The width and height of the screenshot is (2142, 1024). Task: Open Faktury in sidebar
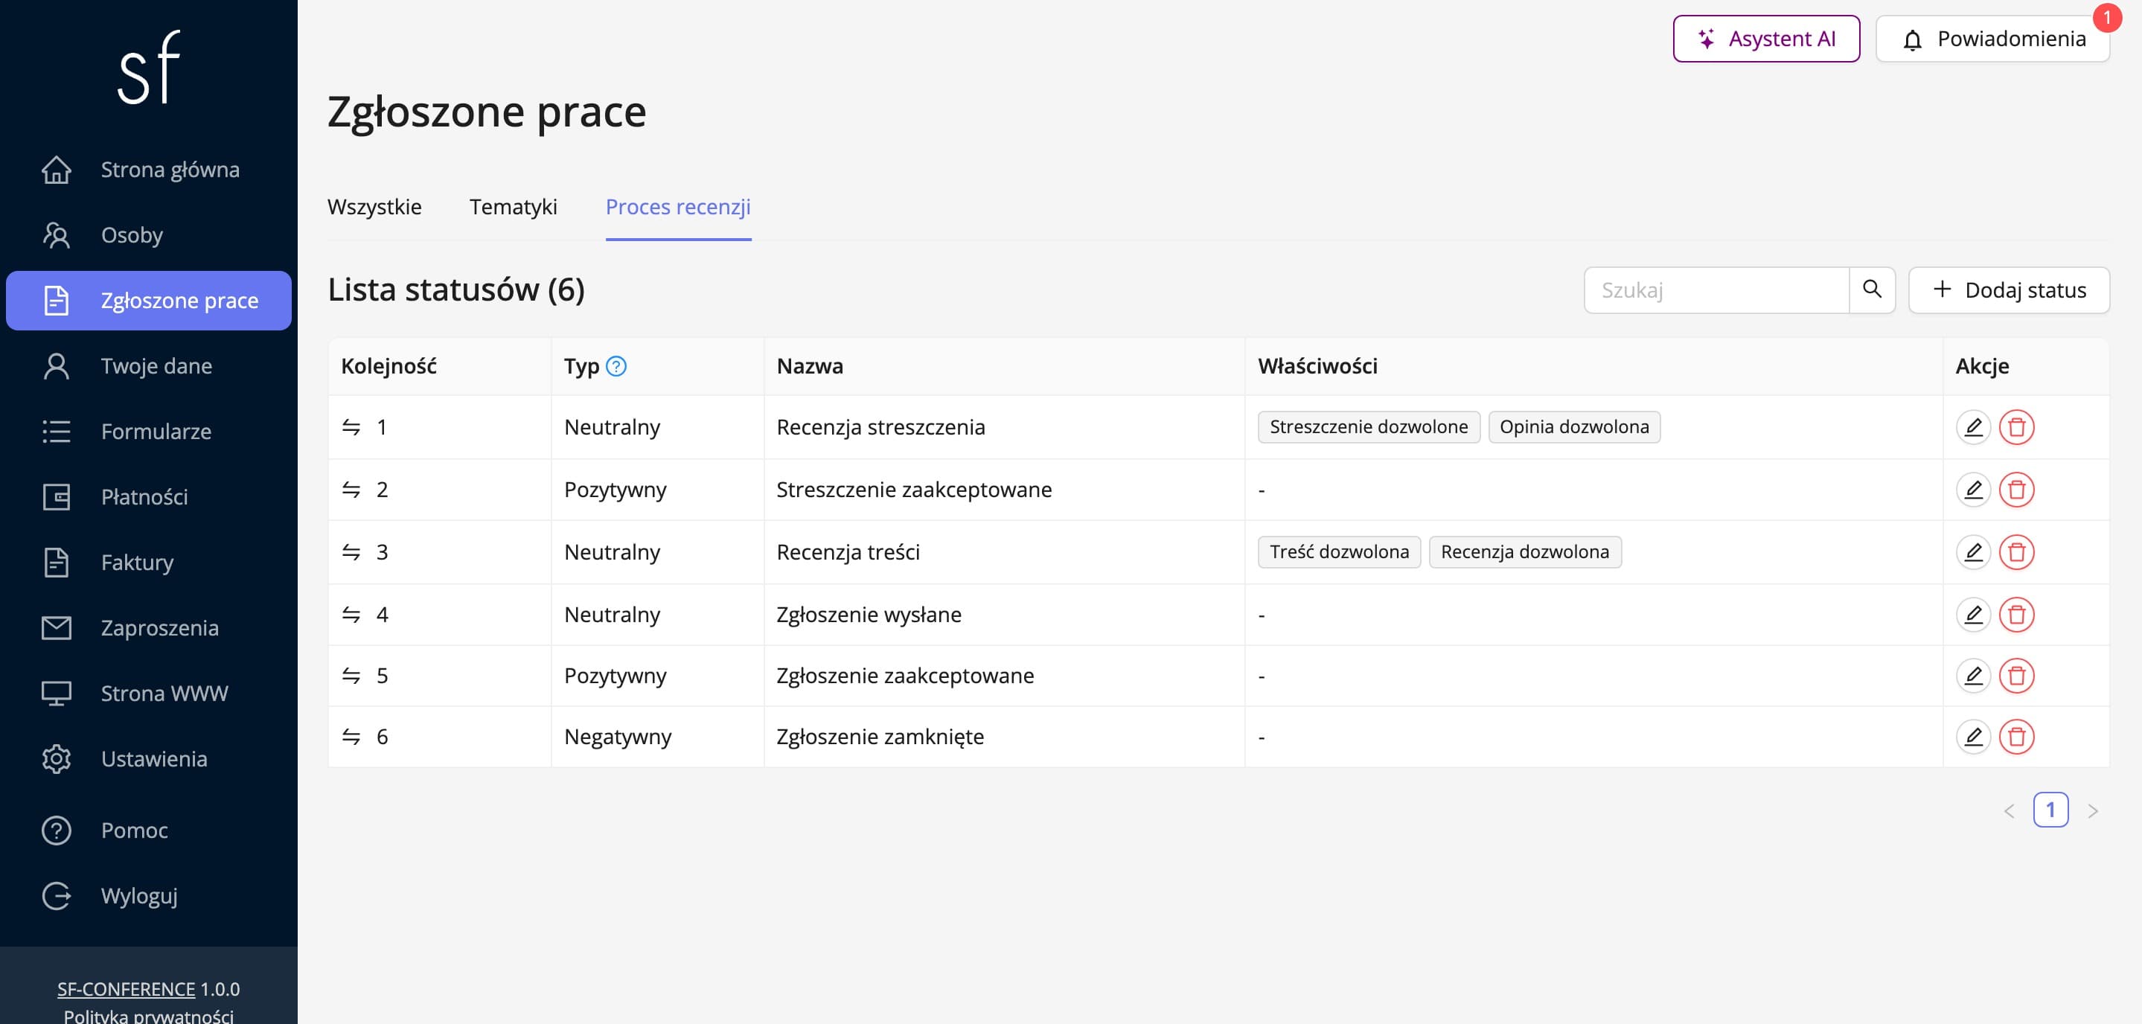coord(149,563)
